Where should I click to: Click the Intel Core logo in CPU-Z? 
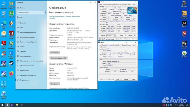(132, 11)
